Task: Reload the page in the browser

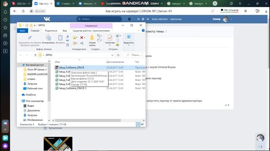Action: pyautogui.click(x=24, y=11)
